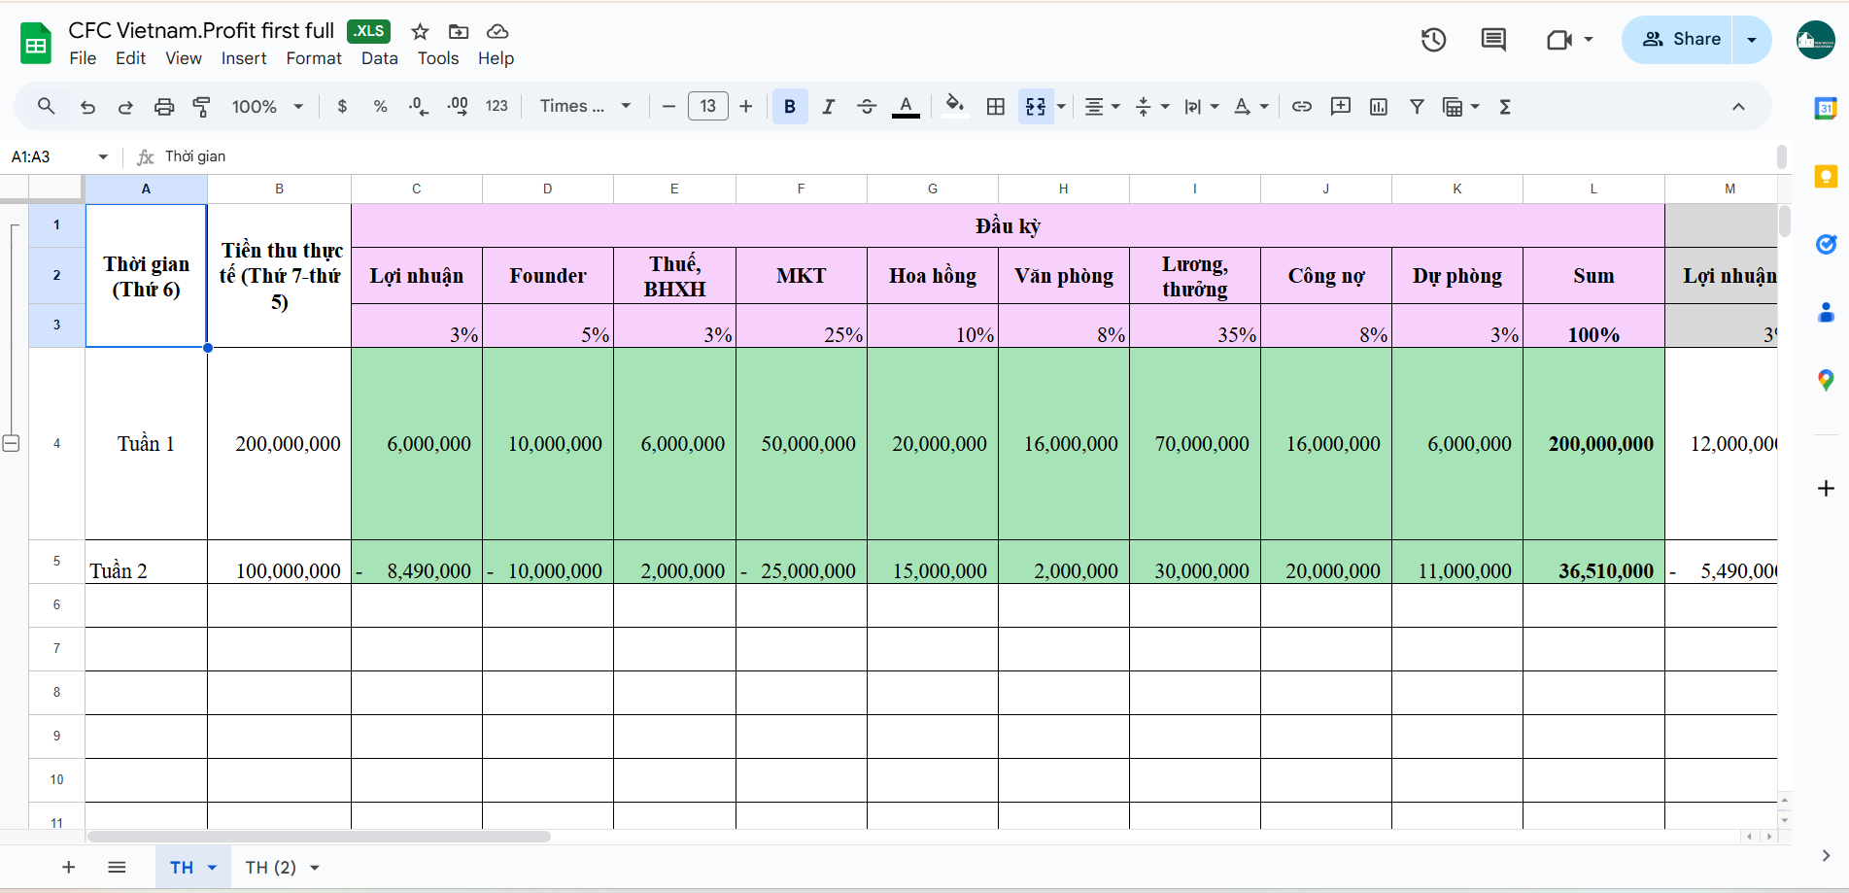
Task: Open filter views dropdown
Action: 1461,107
